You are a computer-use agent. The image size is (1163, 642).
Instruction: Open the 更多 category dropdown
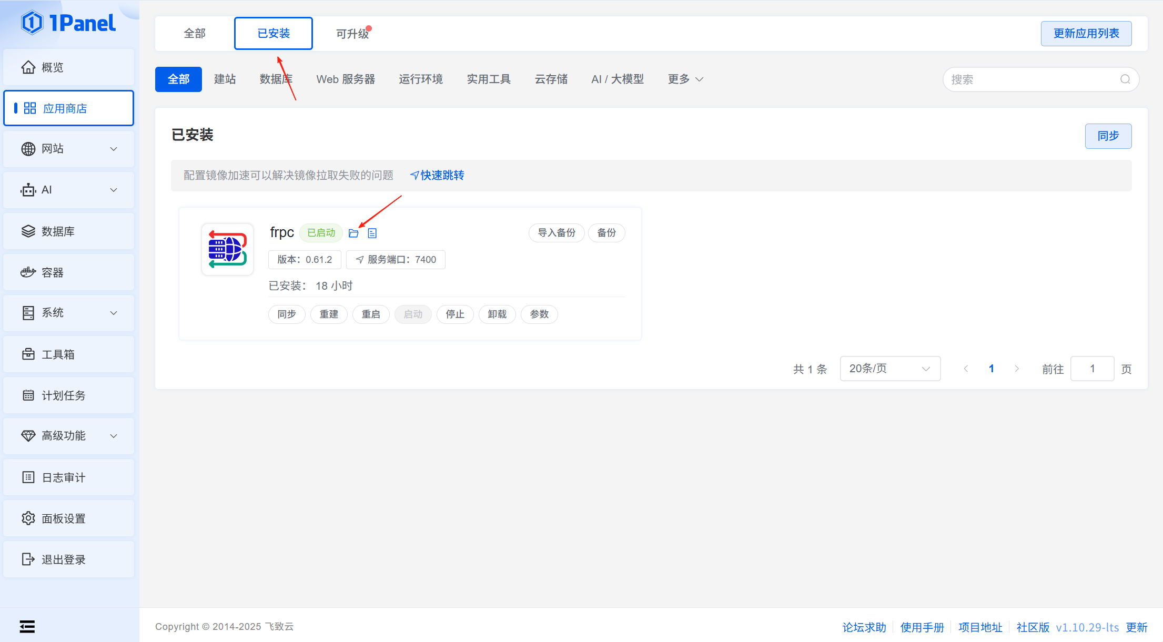[x=685, y=79]
